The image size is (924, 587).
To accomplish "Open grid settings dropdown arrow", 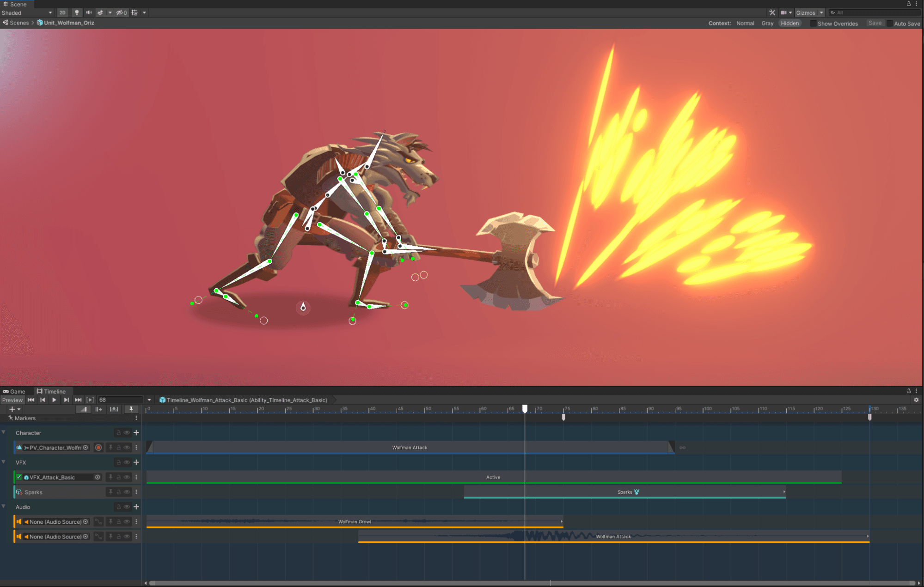I will pyautogui.click(x=144, y=12).
